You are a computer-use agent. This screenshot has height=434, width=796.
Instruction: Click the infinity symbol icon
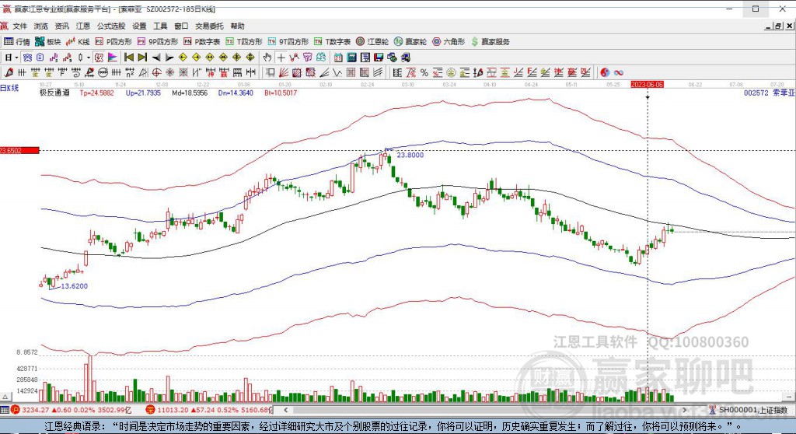[618, 72]
